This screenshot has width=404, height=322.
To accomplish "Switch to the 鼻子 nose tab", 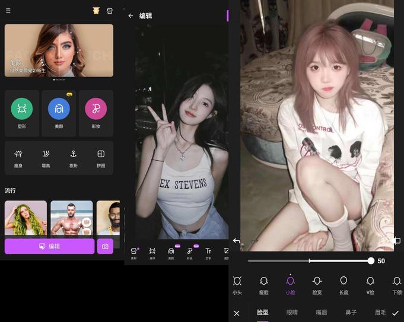I will coord(351,313).
